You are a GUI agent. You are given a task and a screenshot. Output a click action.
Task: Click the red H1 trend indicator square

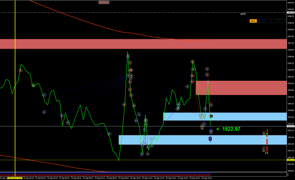(x=267, y=141)
